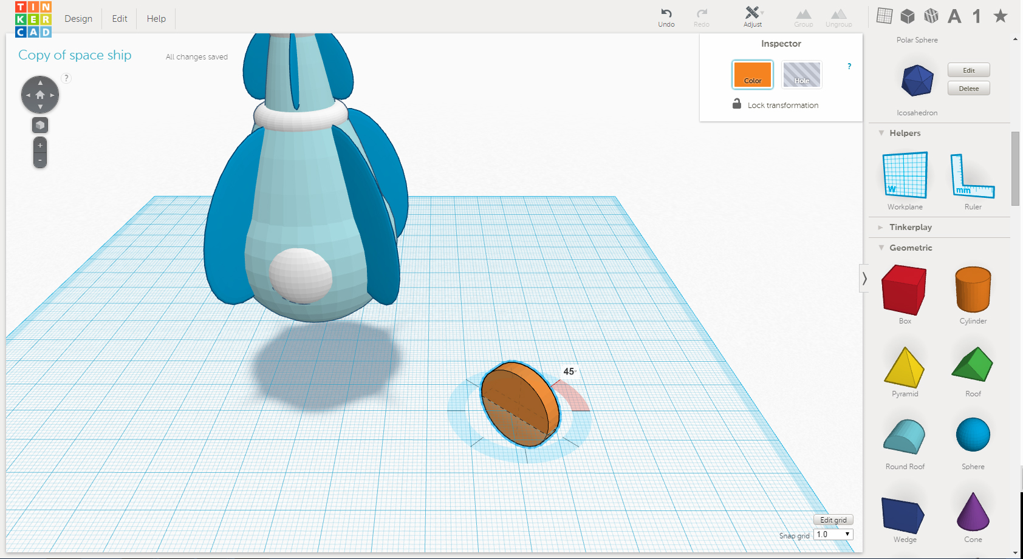
Task: Pick the orange Color swatch in Inspector
Action: pyautogui.click(x=753, y=75)
